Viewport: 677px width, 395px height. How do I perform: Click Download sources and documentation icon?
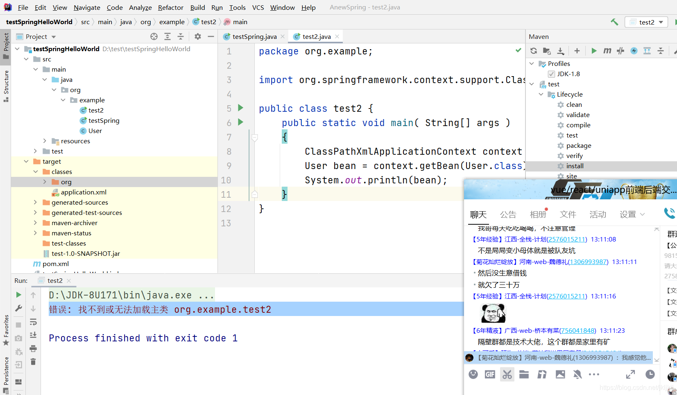pyautogui.click(x=561, y=51)
